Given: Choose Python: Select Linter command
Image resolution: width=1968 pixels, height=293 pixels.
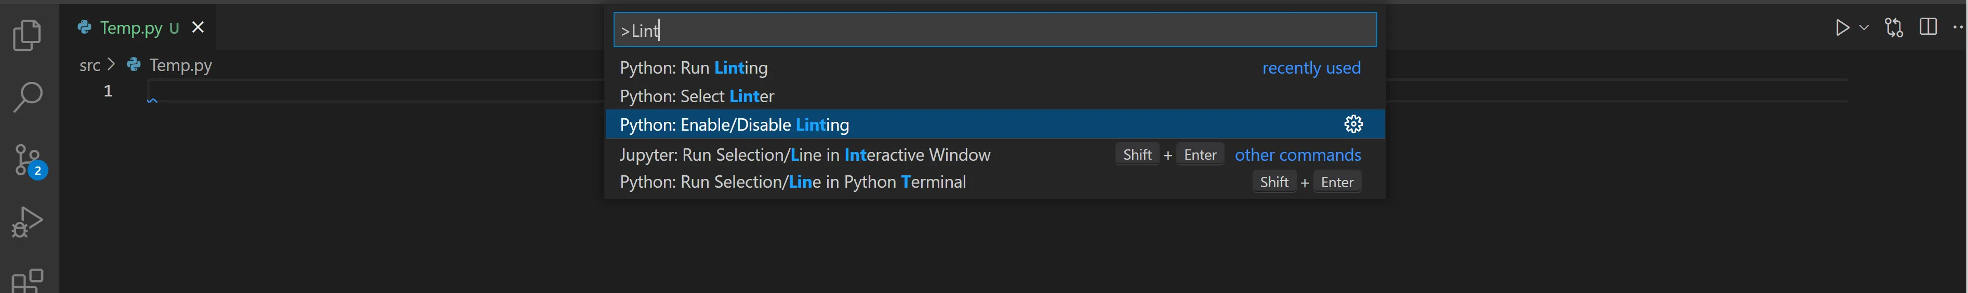Looking at the screenshot, I should tap(697, 96).
